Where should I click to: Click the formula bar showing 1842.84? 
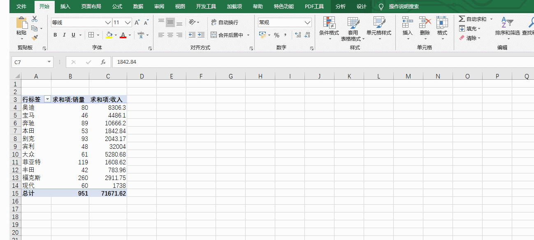pyautogui.click(x=323, y=62)
